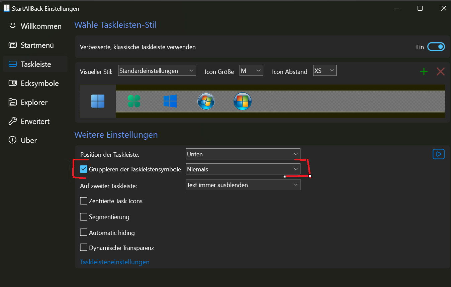Click the wrench icon beside Erweitert
The height and width of the screenshot is (287, 451).
coord(12,121)
